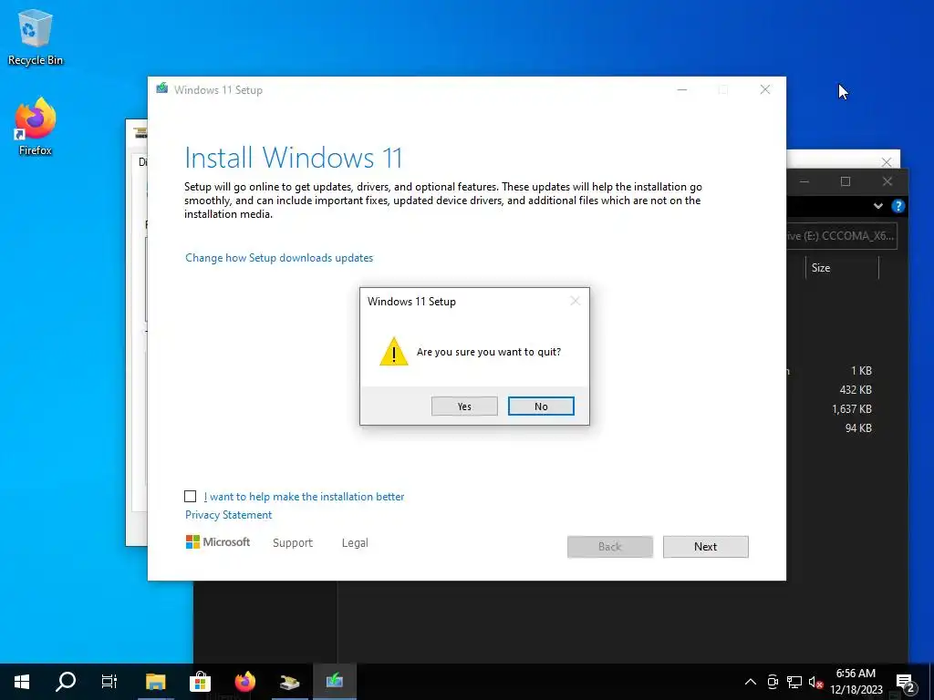Open the Legal link
The width and height of the screenshot is (934, 700).
pyautogui.click(x=355, y=543)
